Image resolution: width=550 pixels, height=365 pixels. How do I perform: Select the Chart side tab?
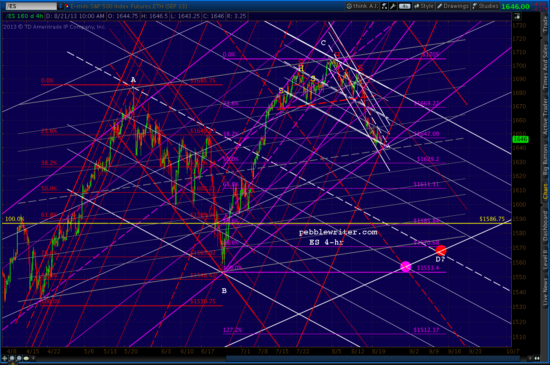[x=545, y=192]
